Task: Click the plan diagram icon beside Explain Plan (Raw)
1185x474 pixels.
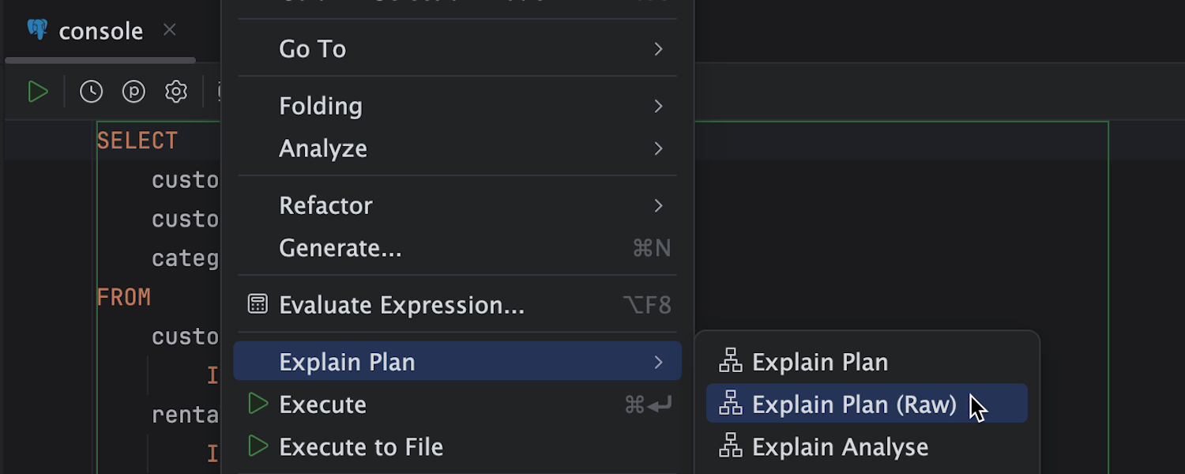Action: [731, 404]
